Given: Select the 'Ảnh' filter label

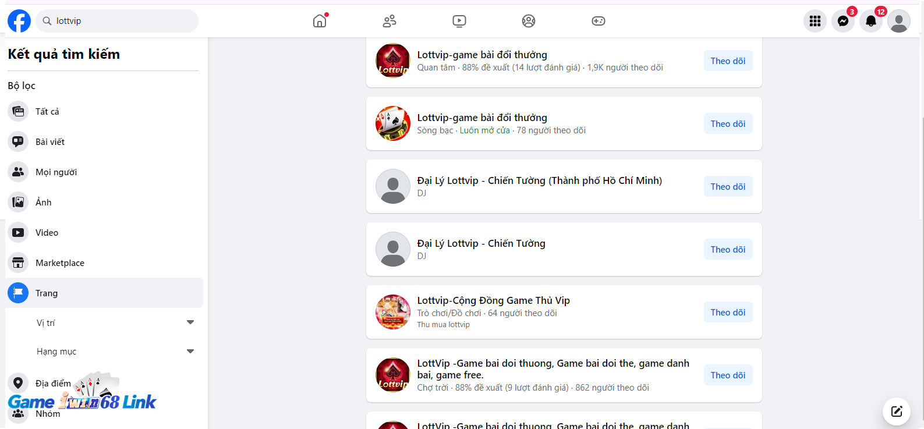Looking at the screenshot, I should 44,202.
